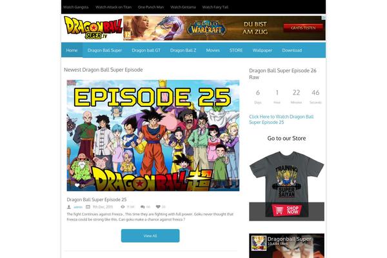387x258 pixels.
Task: Click the '9th Dec, 2015' post date
Action: [103, 207]
